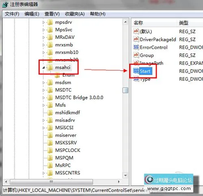Select the mshidkmdf tree entry label
The width and height of the screenshot is (203, 196).
tap(67, 113)
